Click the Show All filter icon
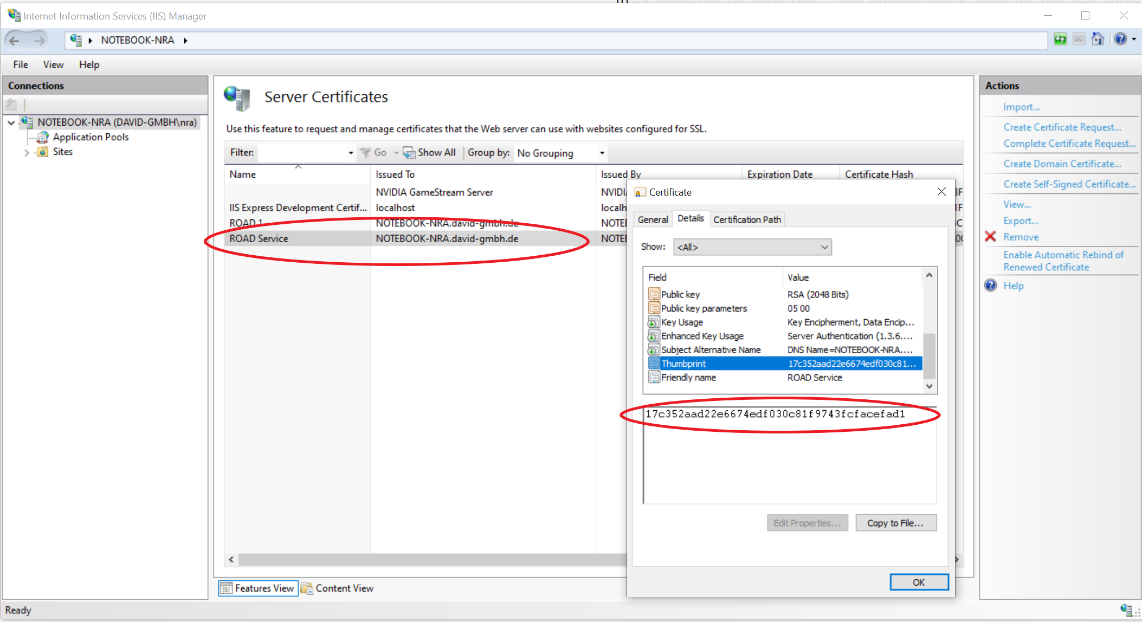 tap(408, 153)
